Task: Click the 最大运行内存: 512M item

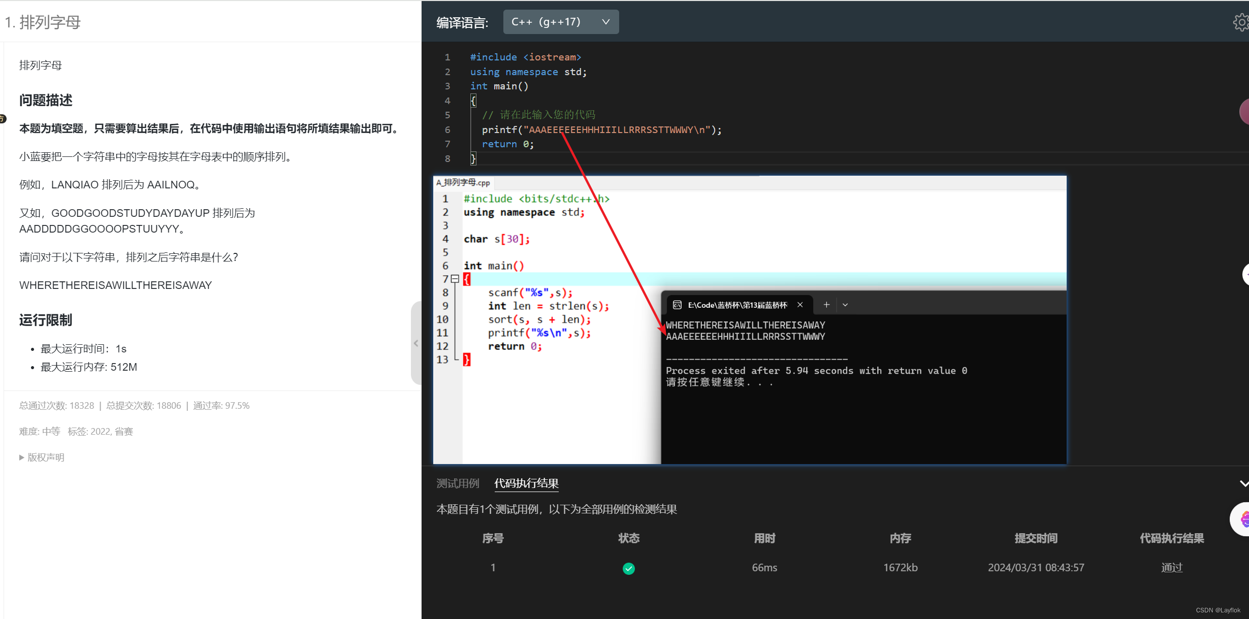Action: point(89,367)
